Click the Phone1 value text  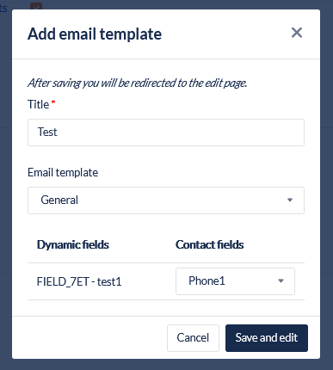point(207,281)
